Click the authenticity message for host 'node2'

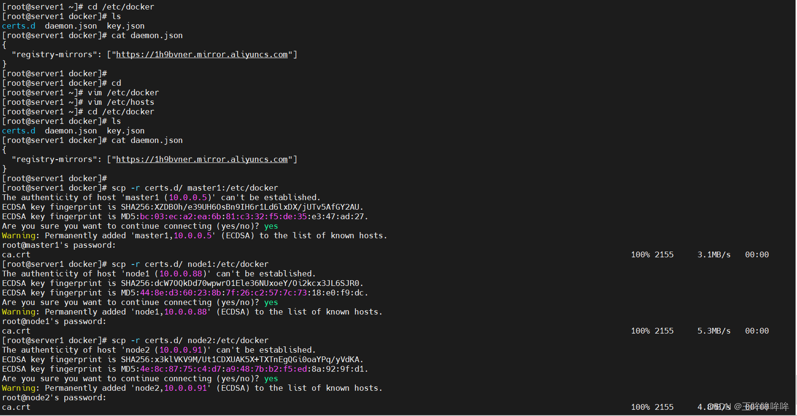click(x=159, y=350)
